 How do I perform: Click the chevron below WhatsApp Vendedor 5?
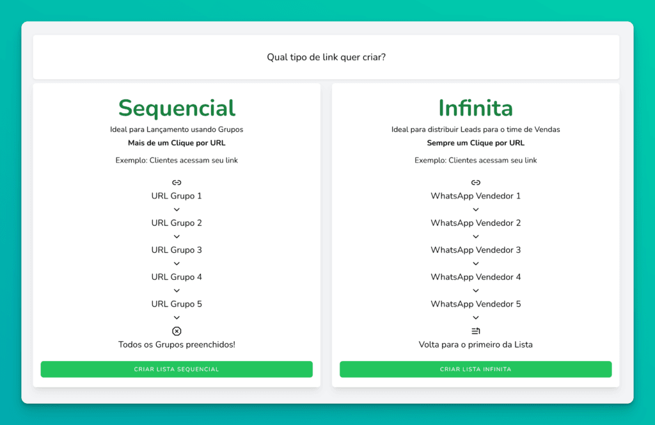476,317
